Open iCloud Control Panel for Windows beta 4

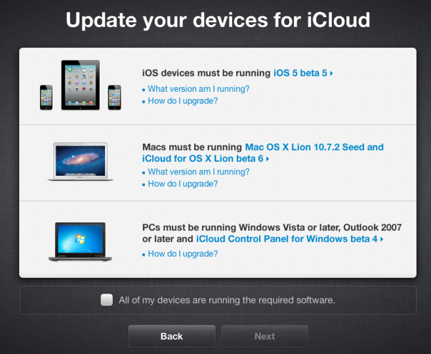coord(287,239)
